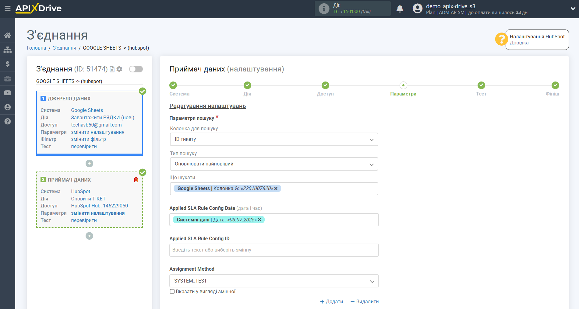Viewport: 579px width, 309px height.
Task: Click the HubSpot system link
Action: pos(81,192)
